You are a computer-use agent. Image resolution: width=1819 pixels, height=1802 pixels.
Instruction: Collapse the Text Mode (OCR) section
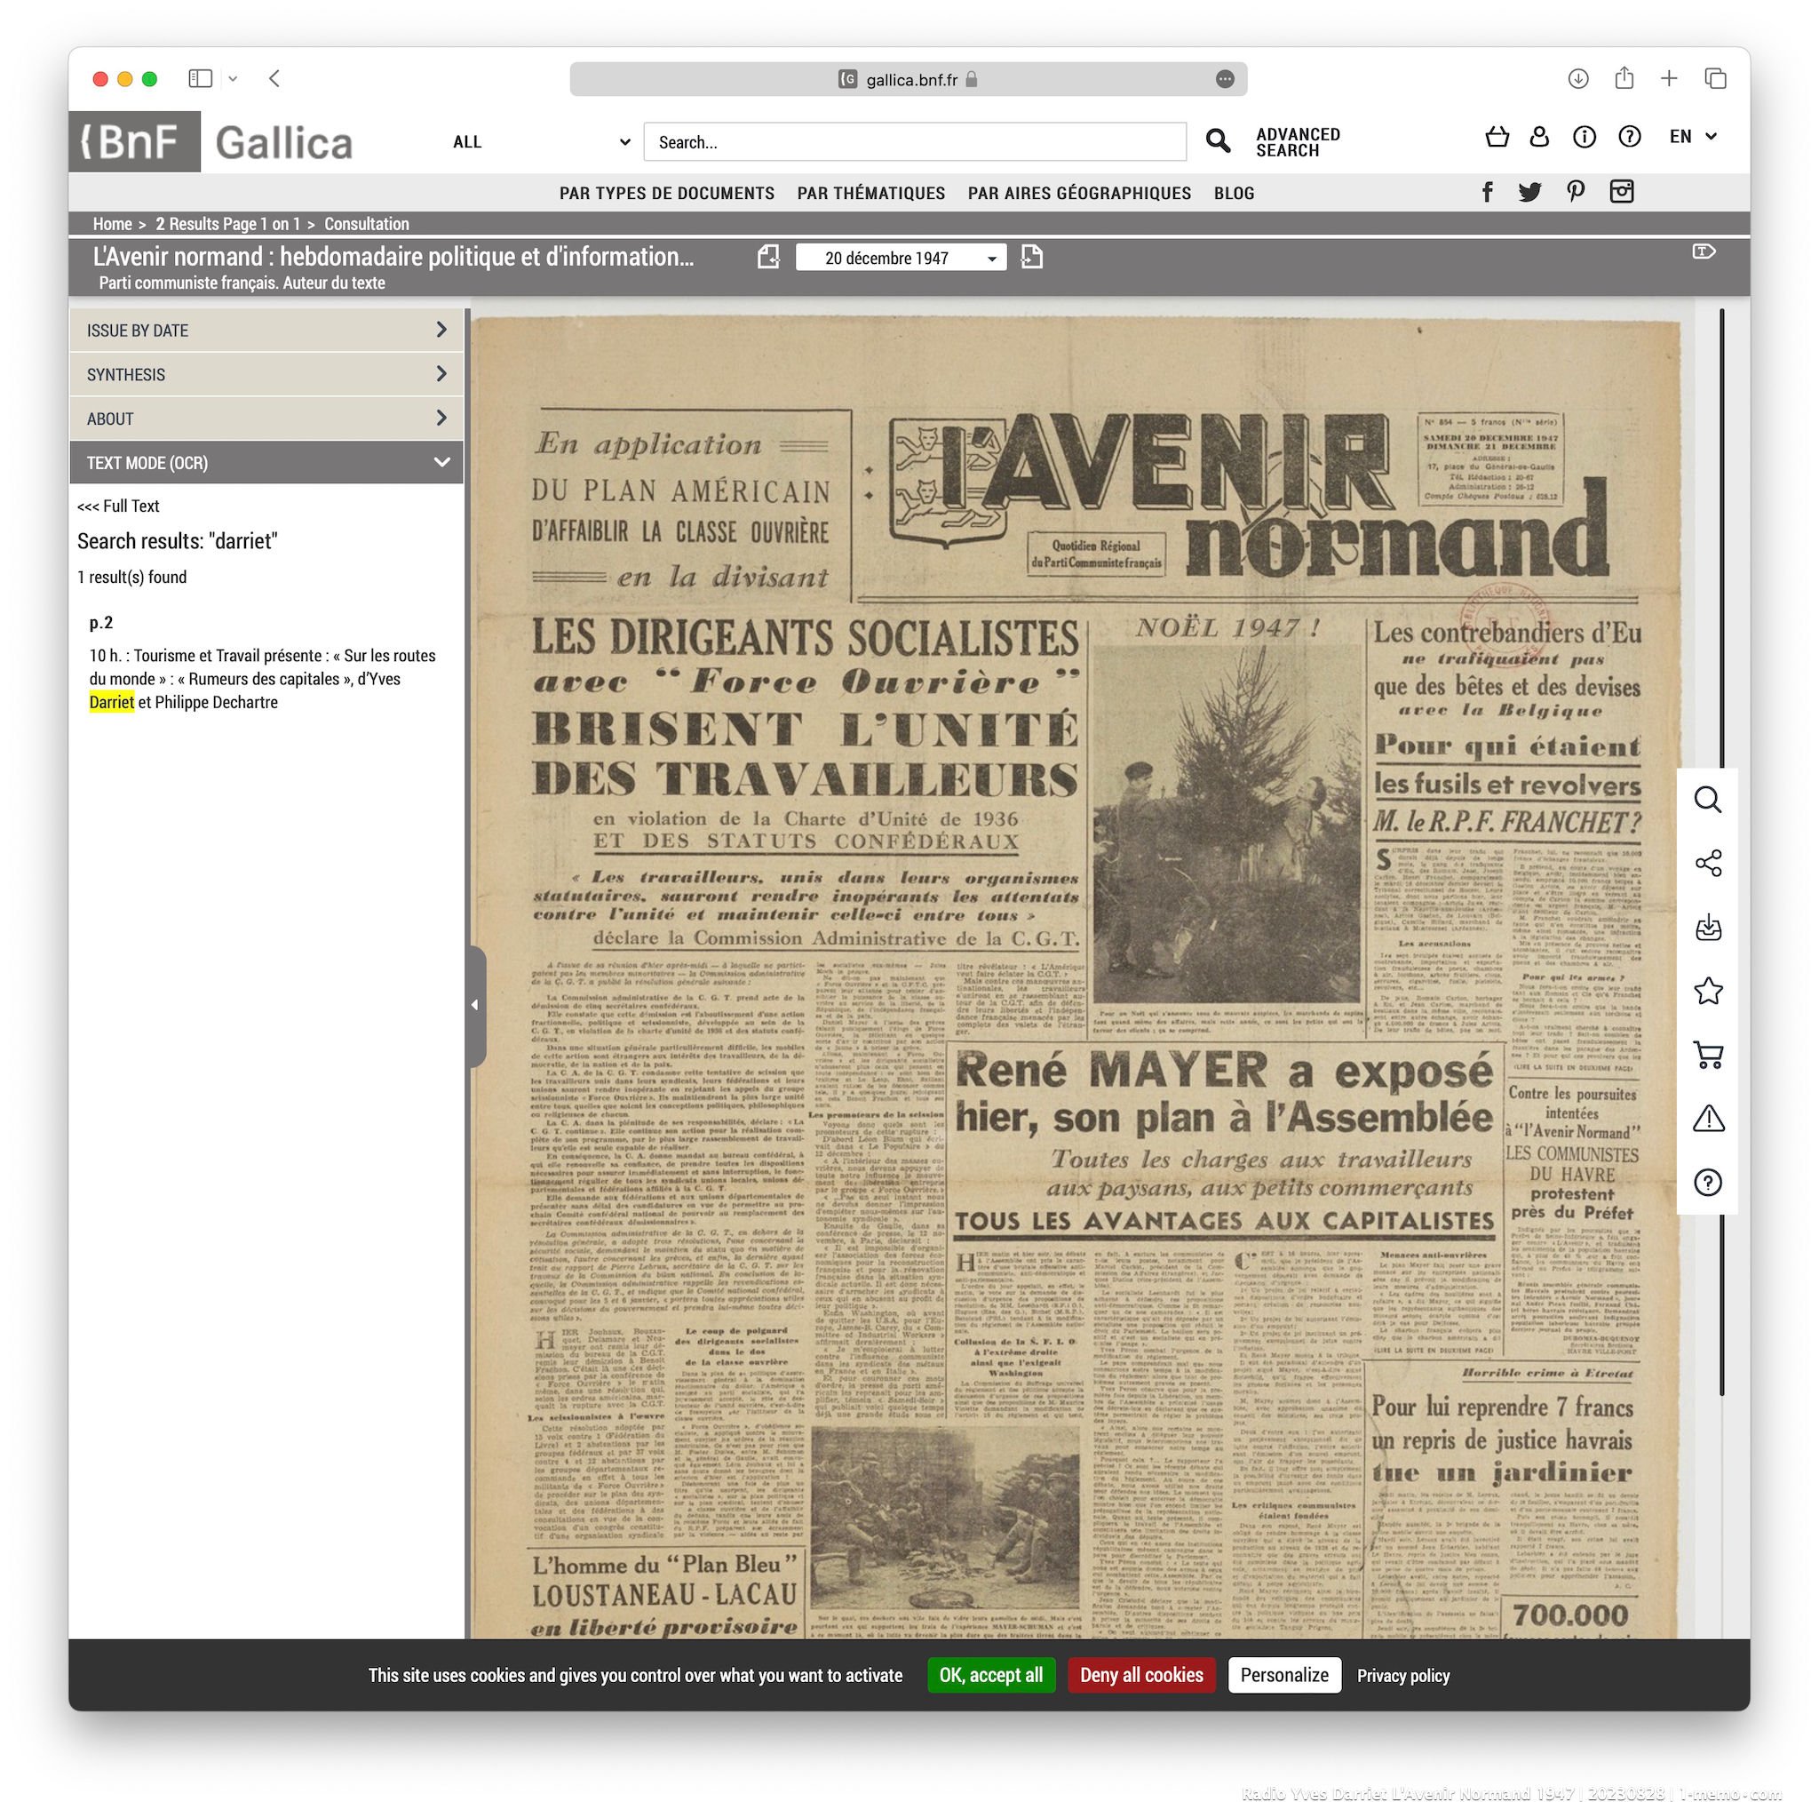(266, 463)
